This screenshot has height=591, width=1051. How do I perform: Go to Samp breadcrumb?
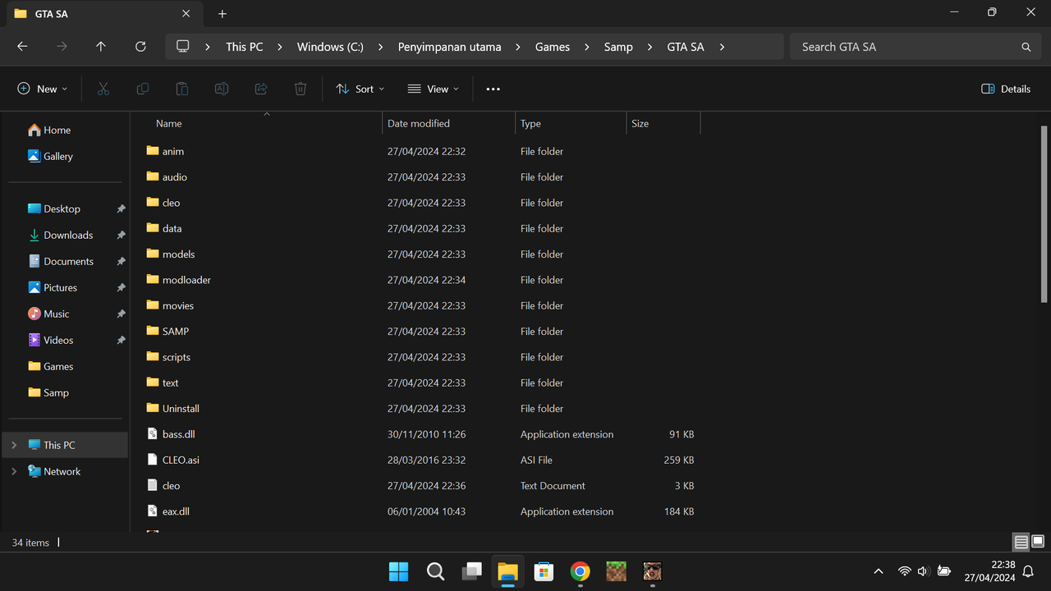click(618, 47)
